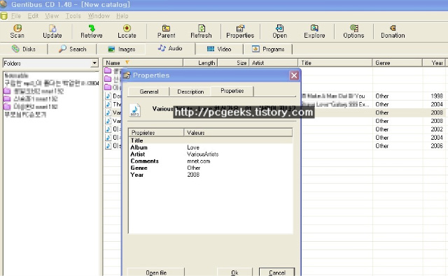Click the Open file button
Viewport: 448px width, 276px height.
[x=156, y=272]
